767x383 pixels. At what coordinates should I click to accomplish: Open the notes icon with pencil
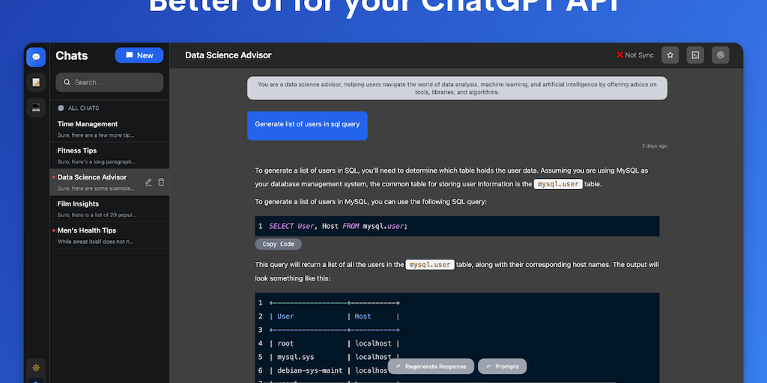click(36, 82)
